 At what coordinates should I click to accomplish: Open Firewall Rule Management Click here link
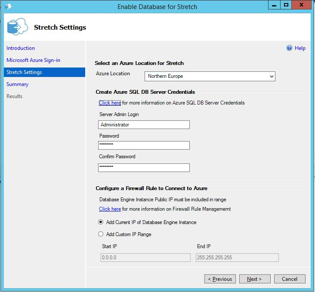[x=110, y=209]
